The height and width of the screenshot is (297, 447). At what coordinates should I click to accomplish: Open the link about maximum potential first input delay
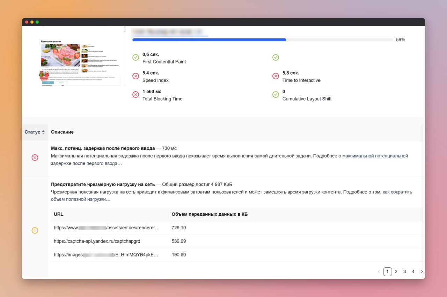pos(229,159)
